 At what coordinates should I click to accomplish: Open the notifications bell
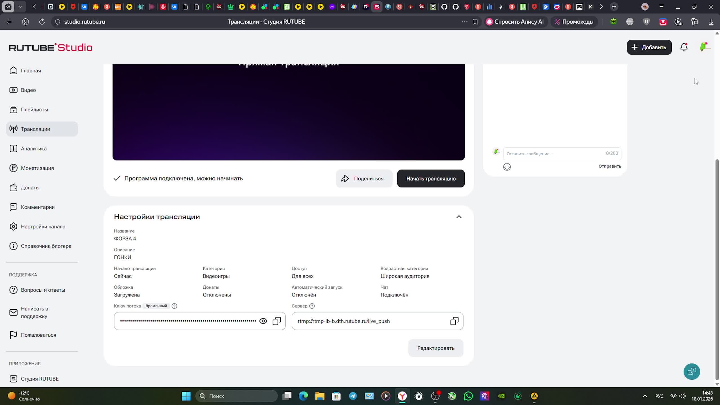tap(684, 47)
